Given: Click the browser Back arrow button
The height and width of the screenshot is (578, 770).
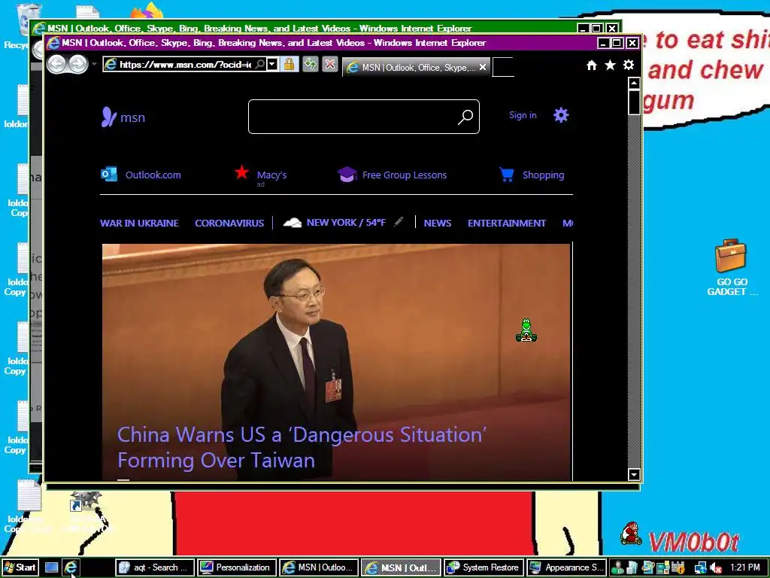Looking at the screenshot, I should click(x=56, y=64).
